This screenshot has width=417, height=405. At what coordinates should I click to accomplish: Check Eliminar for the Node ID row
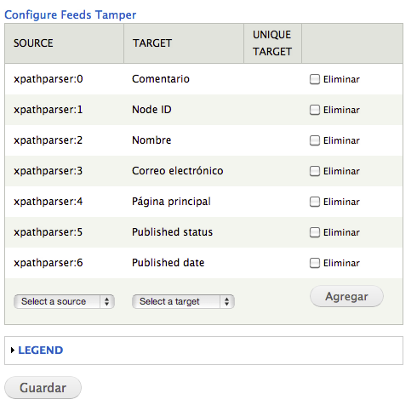(315, 110)
